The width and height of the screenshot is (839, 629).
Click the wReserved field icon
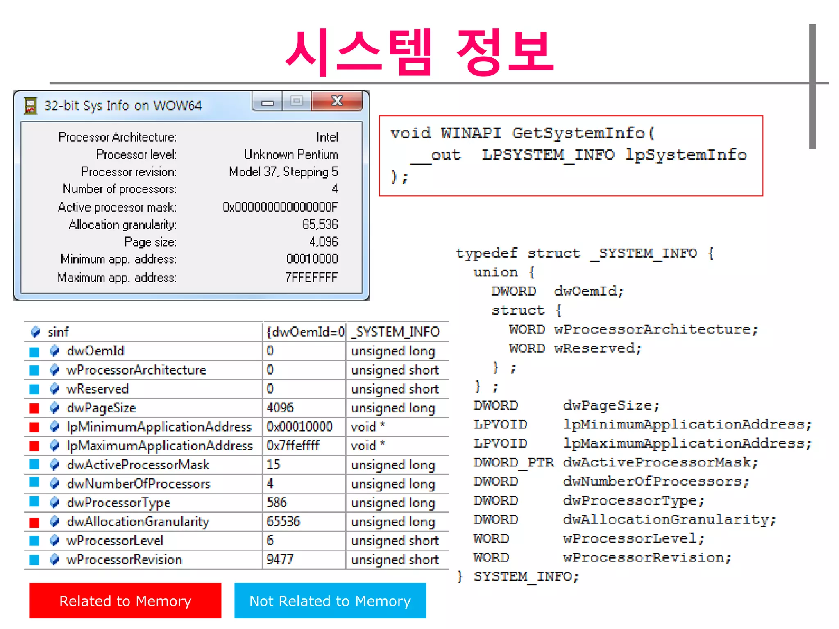pos(54,389)
